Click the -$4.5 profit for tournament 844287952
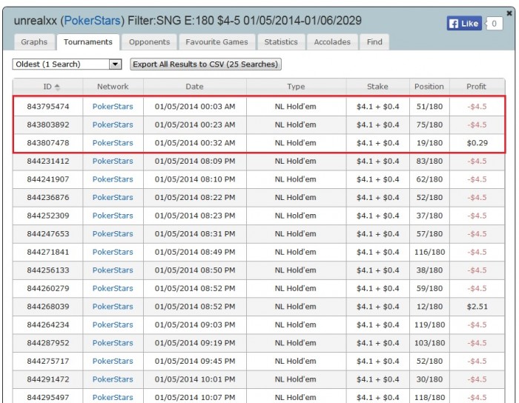Image resolution: width=519 pixels, height=403 pixels. click(x=477, y=343)
